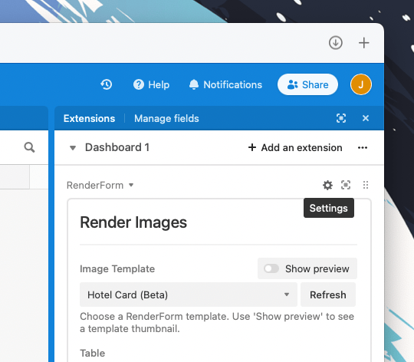Screen dimensions: 414x362
Task: Open RenderForm Settings gear
Action: [x=327, y=185]
